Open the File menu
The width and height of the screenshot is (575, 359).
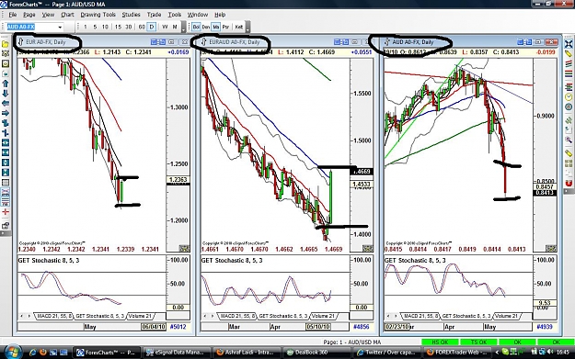tap(13, 15)
